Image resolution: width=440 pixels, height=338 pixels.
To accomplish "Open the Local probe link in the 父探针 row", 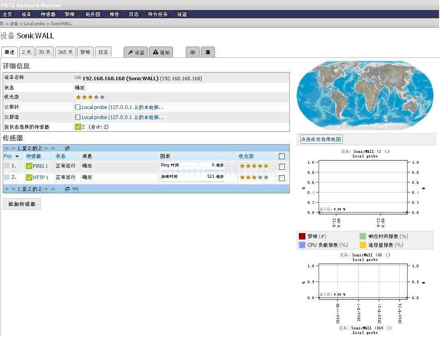I will coord(123,107).
